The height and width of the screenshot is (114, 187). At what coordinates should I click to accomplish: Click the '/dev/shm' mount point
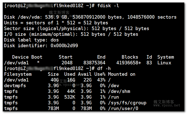[x=119, y=91]
